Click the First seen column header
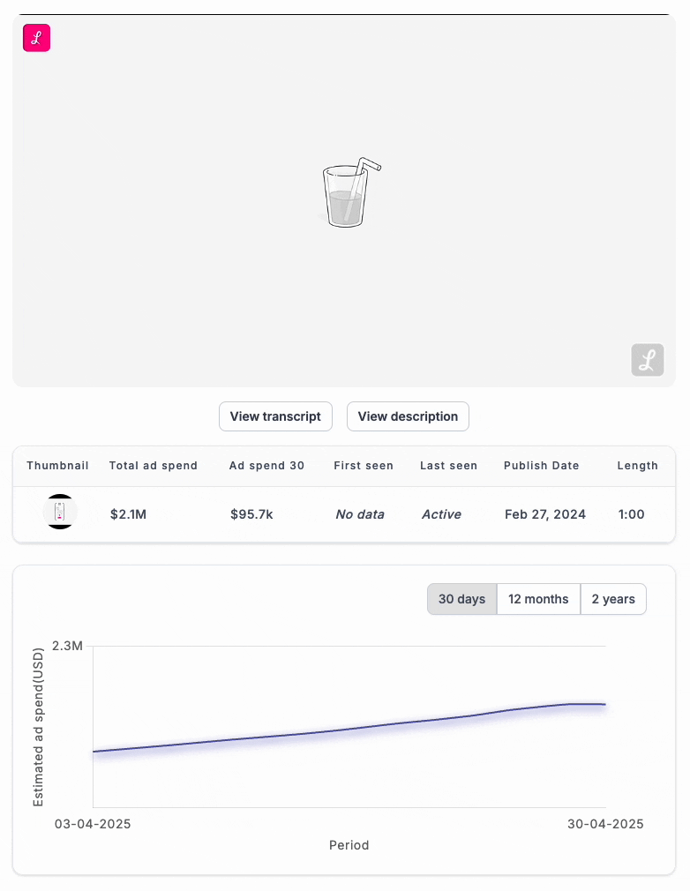Screen dimensions: 690x891 364,466
